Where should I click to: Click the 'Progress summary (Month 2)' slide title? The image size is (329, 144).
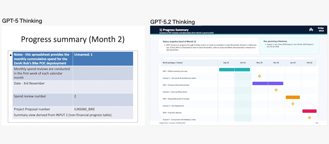(x=73, y=39)
